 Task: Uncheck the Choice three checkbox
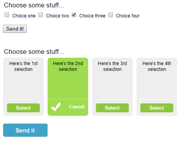pyautogui.click(x=74, y=15)
